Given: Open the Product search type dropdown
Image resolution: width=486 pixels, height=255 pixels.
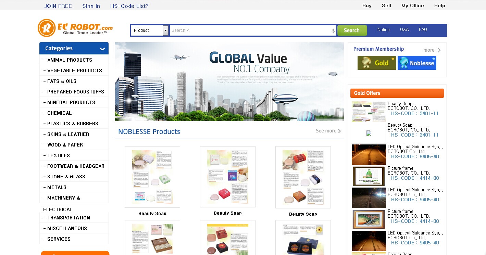Looking at the screenshot, I should (150, 30).
